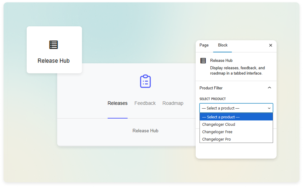Switch to the Page tab
The image size is (303, 187).
(x=204, y=45)
